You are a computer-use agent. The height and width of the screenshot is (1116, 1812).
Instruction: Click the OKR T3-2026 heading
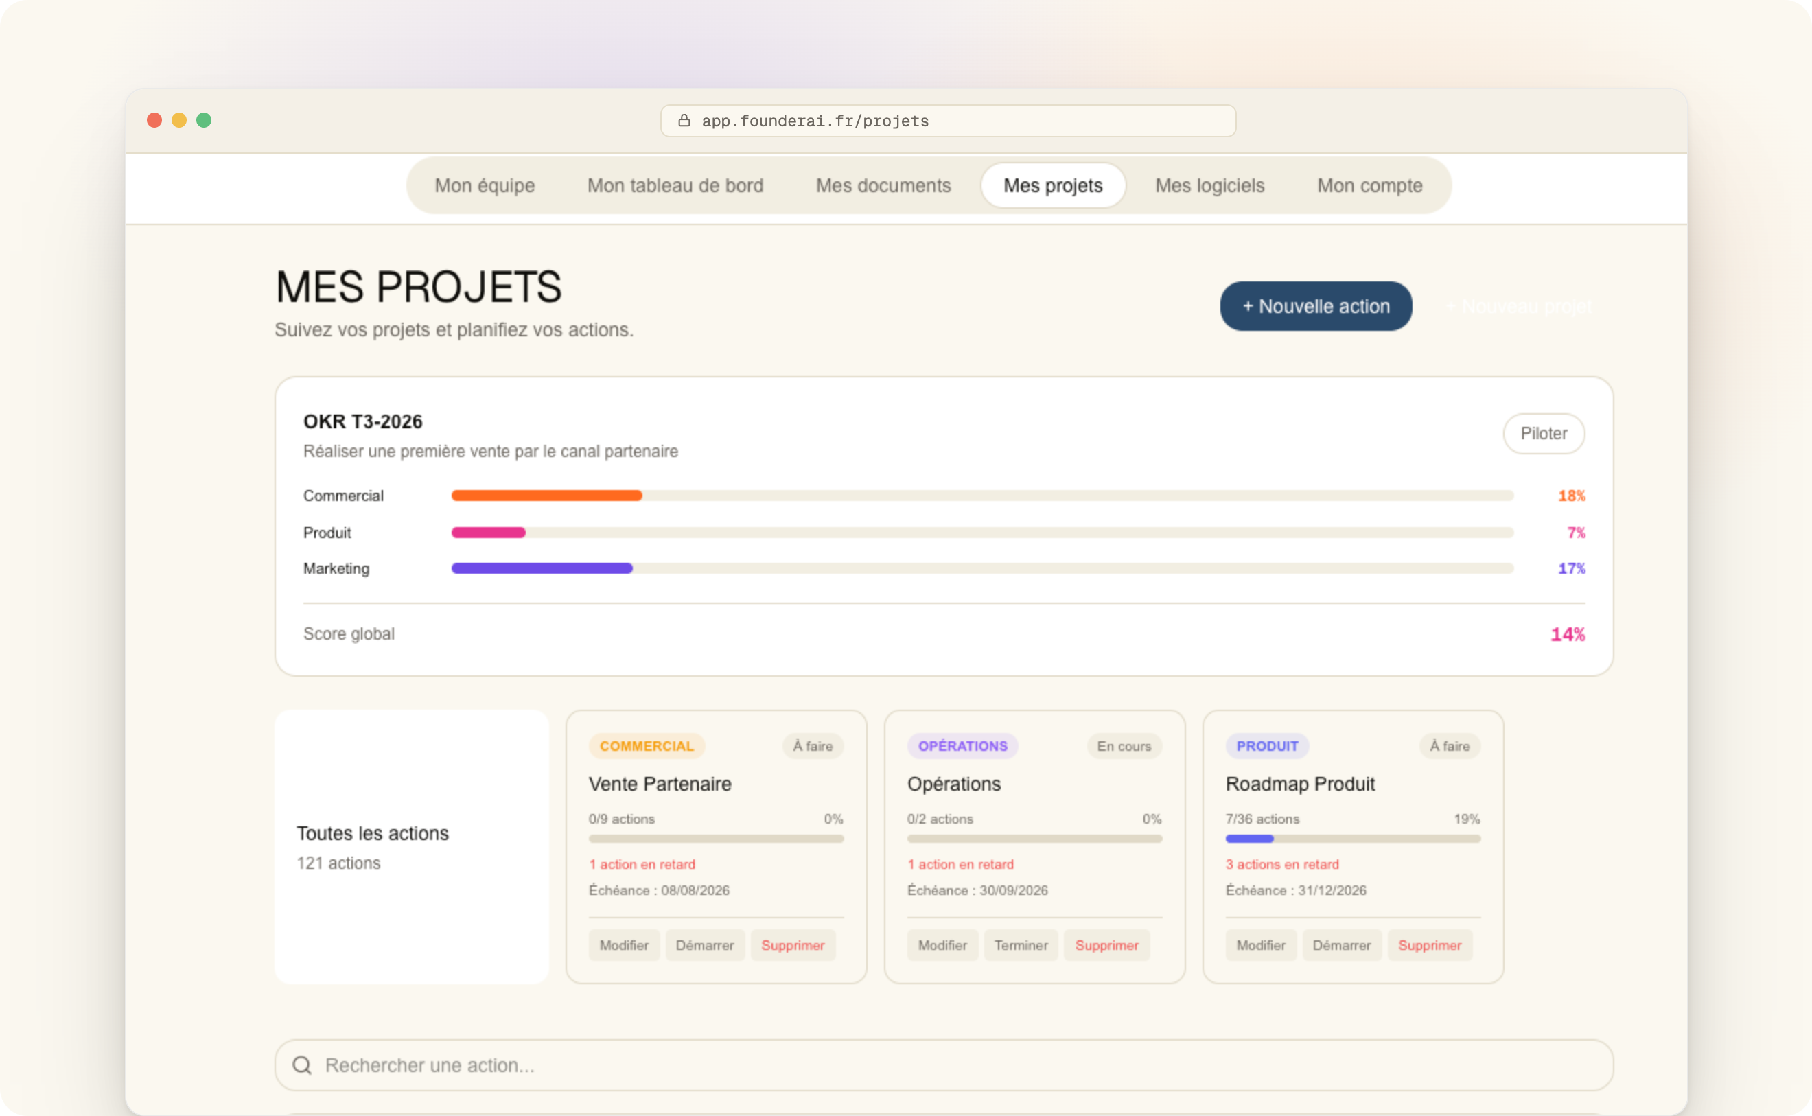(363, 421)
